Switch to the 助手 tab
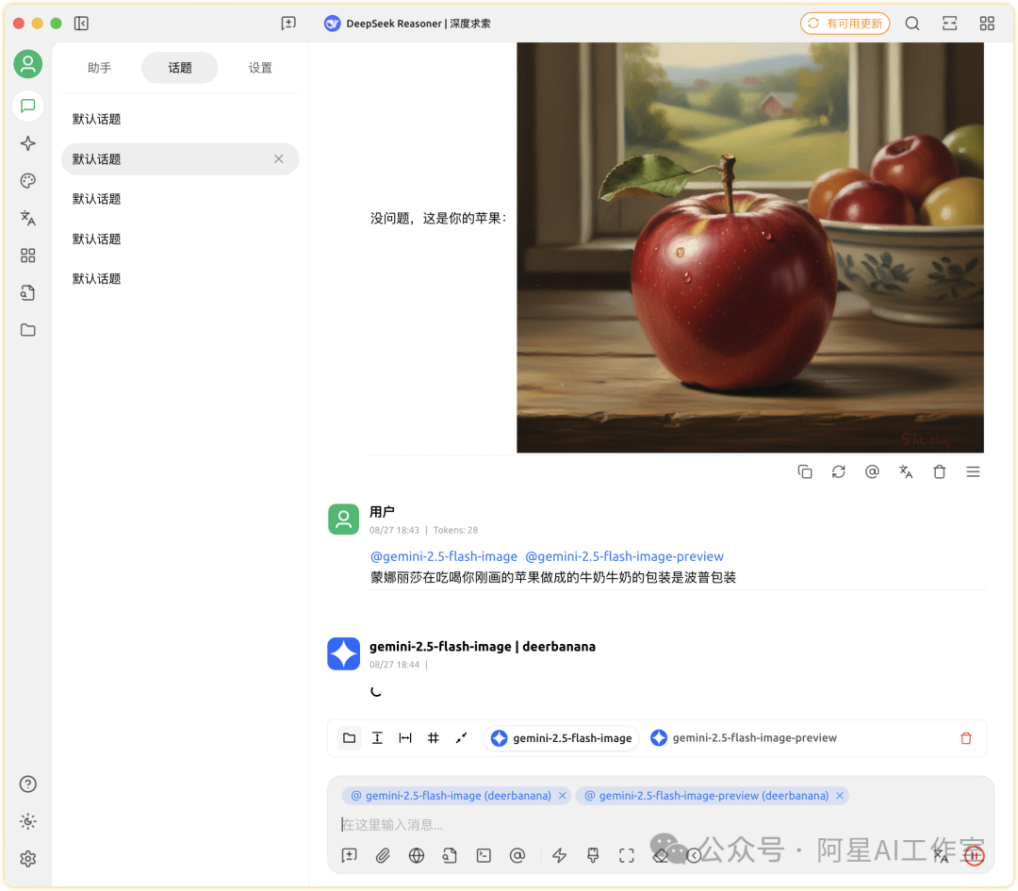The image size is (1018, 891). (x=99, y=68)
